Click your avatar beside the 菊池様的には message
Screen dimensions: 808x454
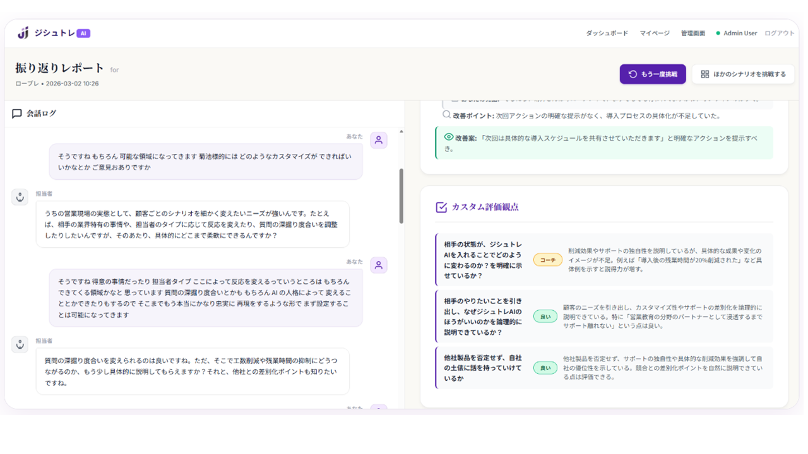379,140
